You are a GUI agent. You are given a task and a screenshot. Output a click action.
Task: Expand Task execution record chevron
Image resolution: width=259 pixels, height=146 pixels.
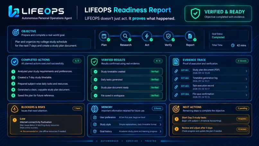(246, 87)
